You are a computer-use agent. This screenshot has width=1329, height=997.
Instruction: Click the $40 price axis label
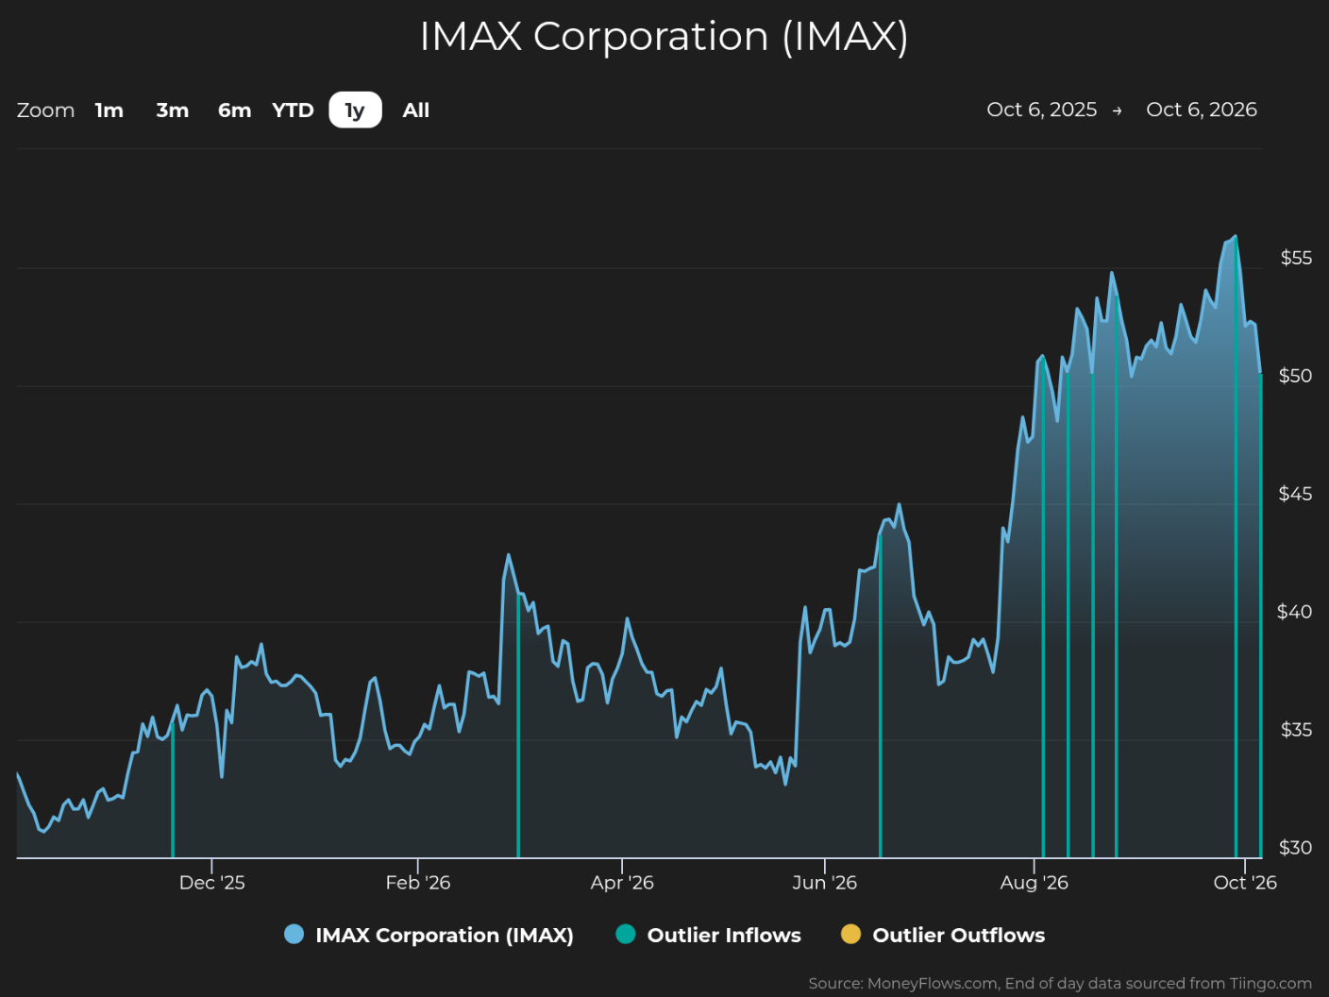pyautogui.click(x=1295, y=612)
